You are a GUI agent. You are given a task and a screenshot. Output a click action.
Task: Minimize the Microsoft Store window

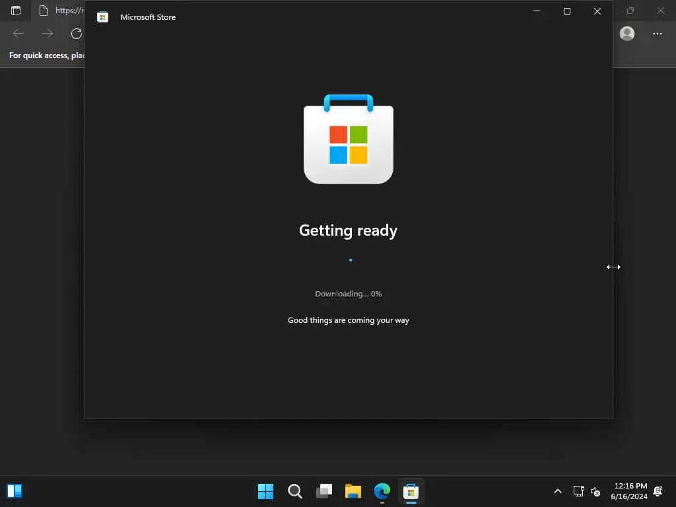click(537, 11)
